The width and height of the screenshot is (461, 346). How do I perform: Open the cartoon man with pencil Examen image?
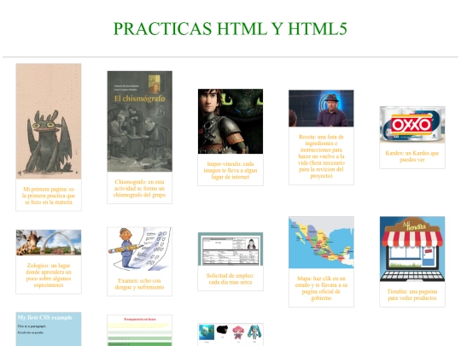click(140, 249)
